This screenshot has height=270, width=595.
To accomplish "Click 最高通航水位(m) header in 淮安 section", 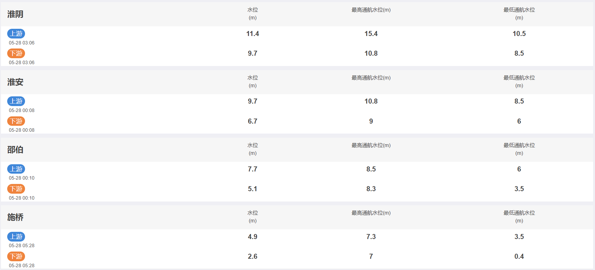I will pyautogui.click(x=371, y=78).
